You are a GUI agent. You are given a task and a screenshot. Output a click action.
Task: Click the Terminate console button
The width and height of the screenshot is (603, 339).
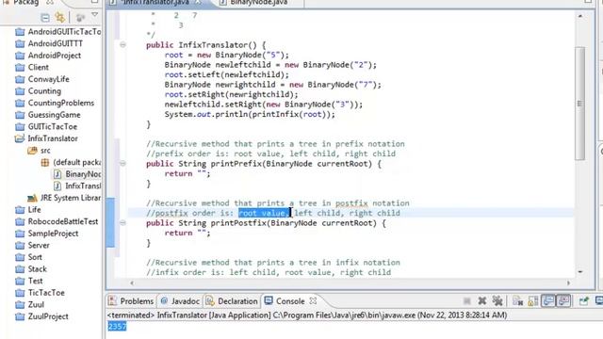pos(467,301)
